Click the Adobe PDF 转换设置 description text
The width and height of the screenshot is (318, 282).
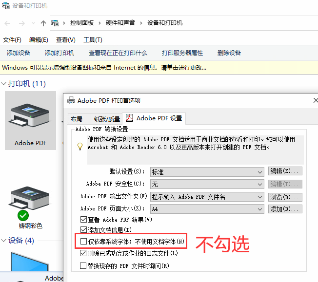click(x=191, y=143)
